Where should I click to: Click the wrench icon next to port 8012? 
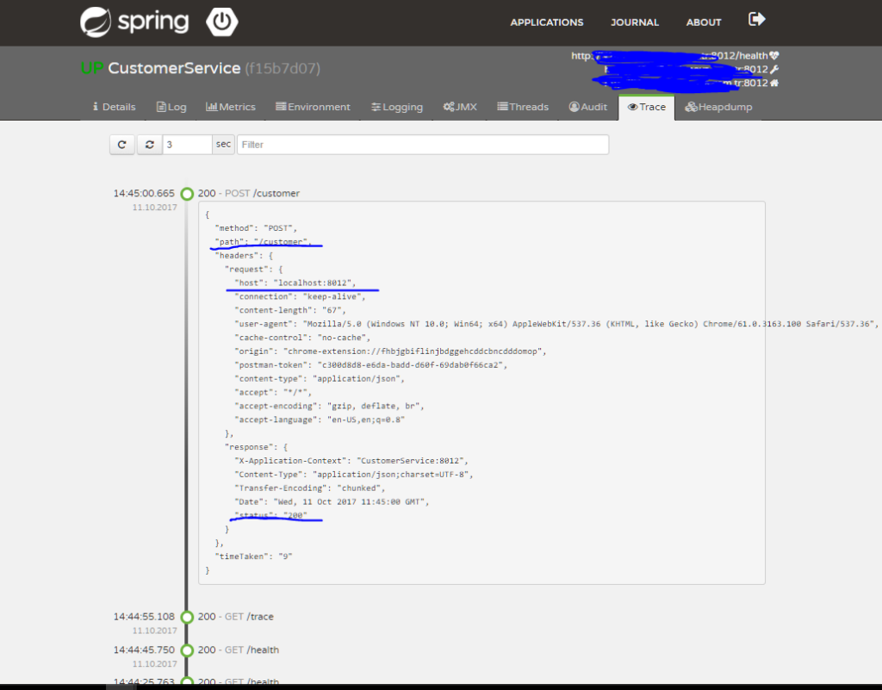click(x=774, y=69)
